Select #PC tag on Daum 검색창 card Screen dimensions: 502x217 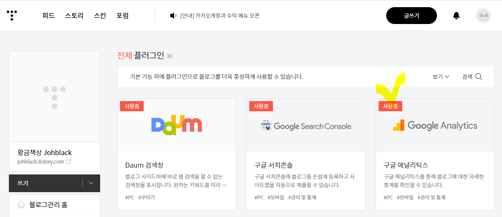click(x=130, y=198)
